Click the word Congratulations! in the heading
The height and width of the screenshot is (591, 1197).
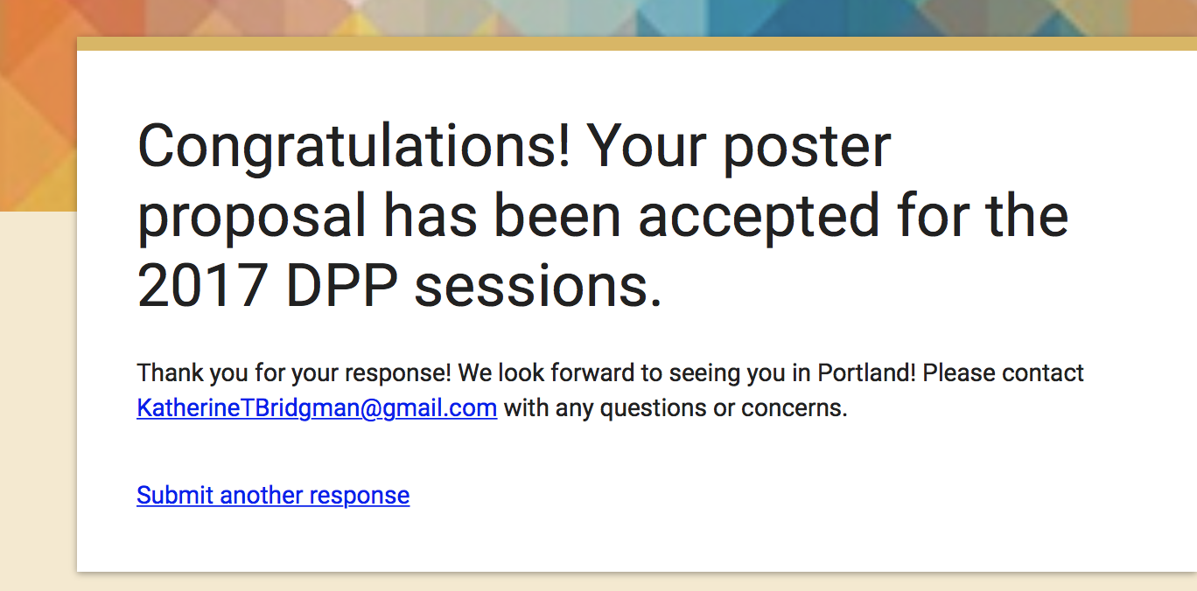[x=354, y=149]
